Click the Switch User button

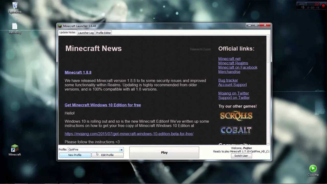[241, 156]
